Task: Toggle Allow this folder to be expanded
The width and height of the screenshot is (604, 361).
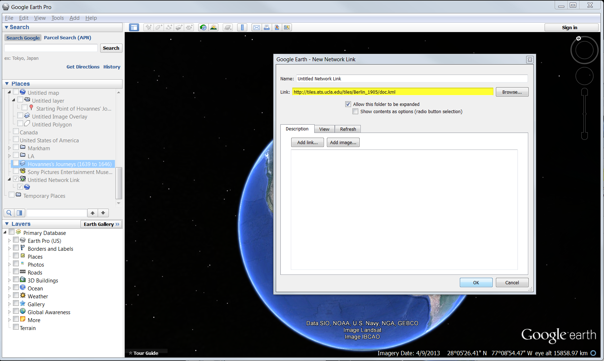Action: pyautogui.click(x=348, y=104)
